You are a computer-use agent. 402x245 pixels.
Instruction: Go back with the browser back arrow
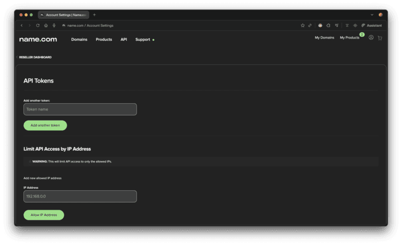[22, 25]
